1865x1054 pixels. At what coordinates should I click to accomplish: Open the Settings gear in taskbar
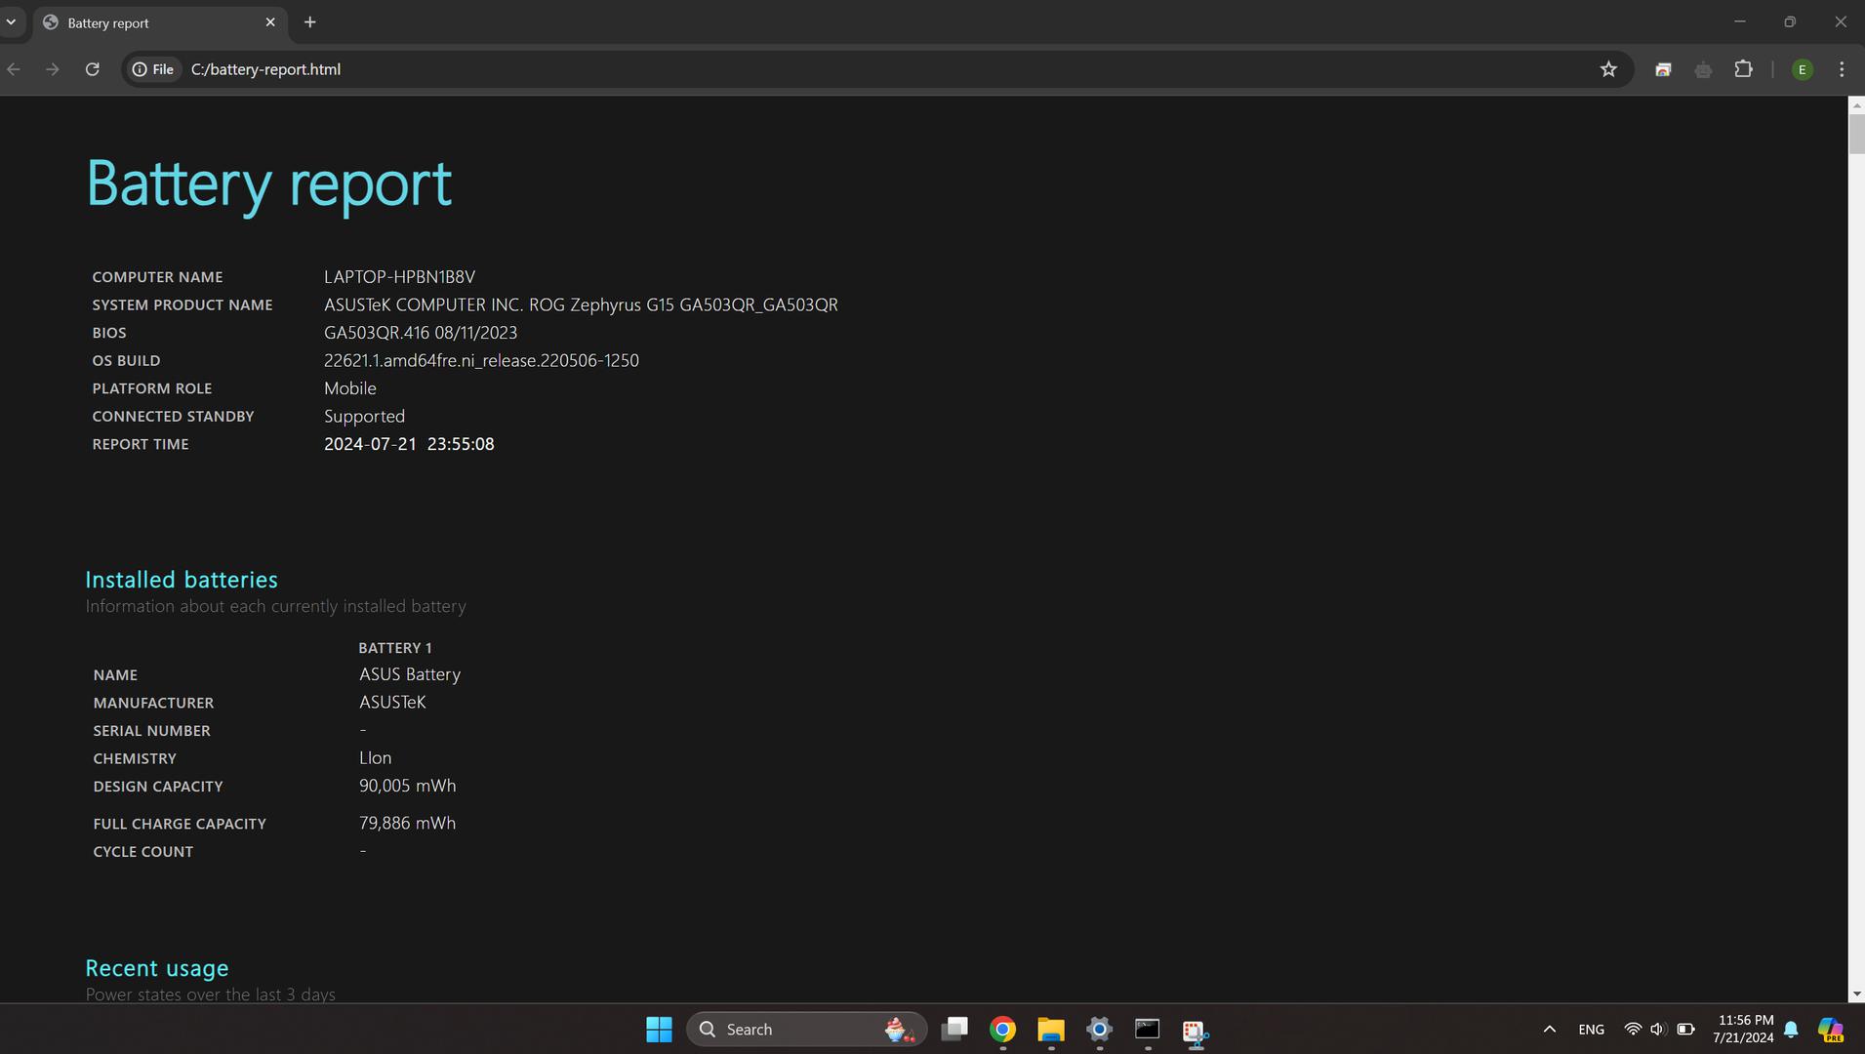(1099, 1030)
